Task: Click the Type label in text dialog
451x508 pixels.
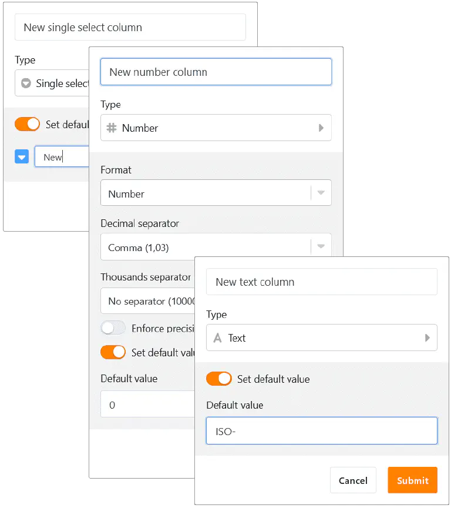Action: click(217, 315)
